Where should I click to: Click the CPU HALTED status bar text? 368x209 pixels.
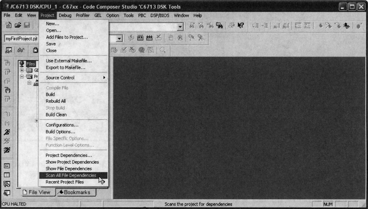click(x=14, y=204)
